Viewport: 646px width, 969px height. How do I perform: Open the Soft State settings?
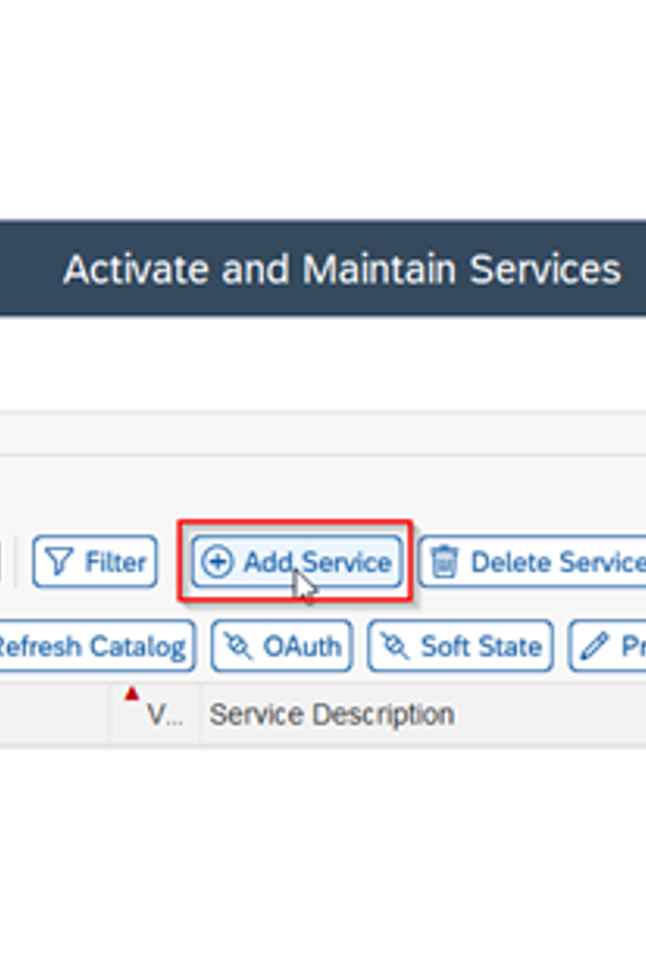[460, 646]
